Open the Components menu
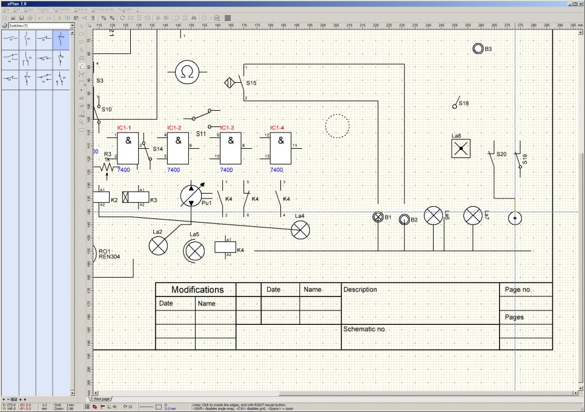This screenshot has height=412, width=585. pyautogui.click(x=102, y=10)
